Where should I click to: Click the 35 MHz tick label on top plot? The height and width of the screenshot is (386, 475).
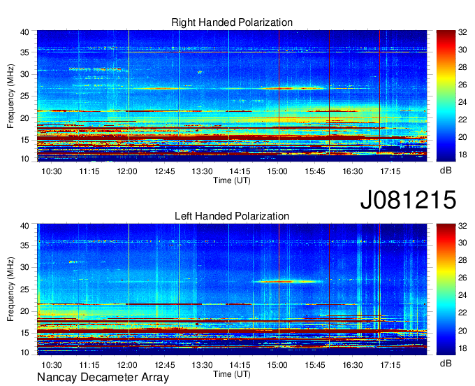[x=25, y=52]
